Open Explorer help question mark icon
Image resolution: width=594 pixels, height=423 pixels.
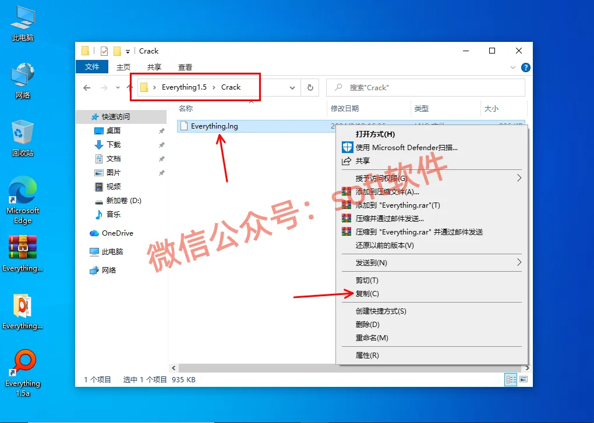click(526, 67)
